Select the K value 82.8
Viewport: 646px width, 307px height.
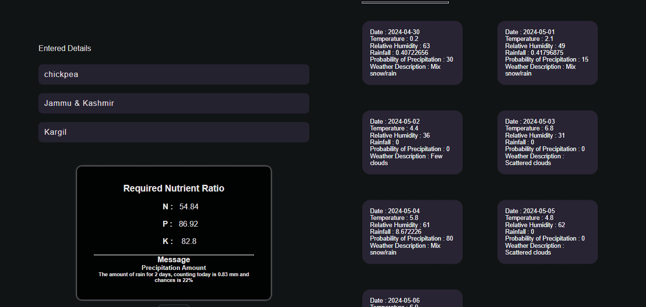pos(189,242)
